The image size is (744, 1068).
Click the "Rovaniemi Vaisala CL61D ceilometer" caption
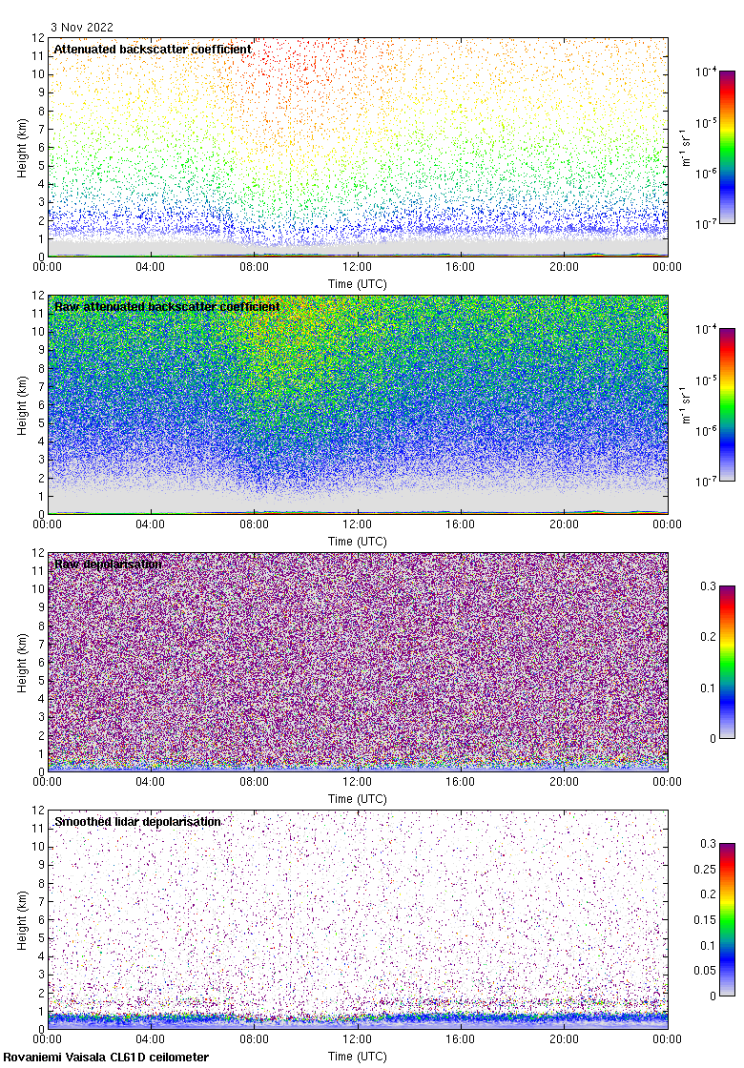point(106,1058)
